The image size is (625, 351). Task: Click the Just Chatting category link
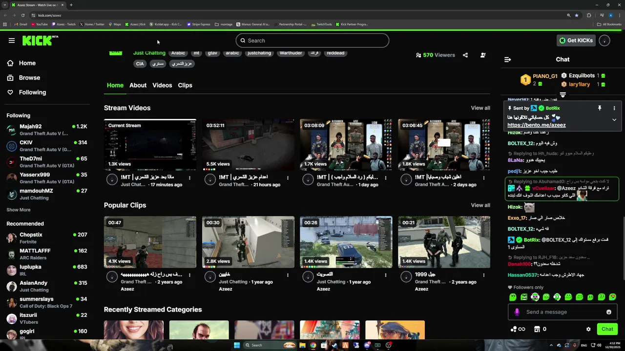[x=149, y=53]
